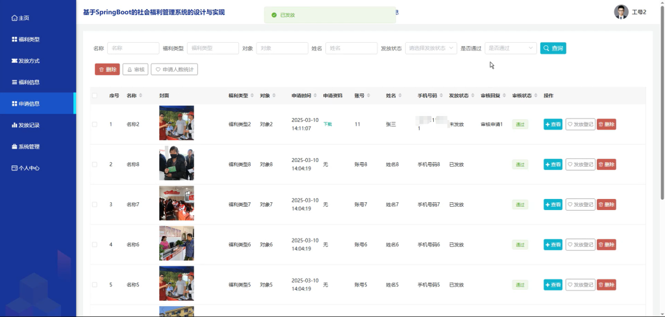Click 删除 button for 名称6 row
The image size is (665, 317).
pyautogui.click(x=607, y=244)
